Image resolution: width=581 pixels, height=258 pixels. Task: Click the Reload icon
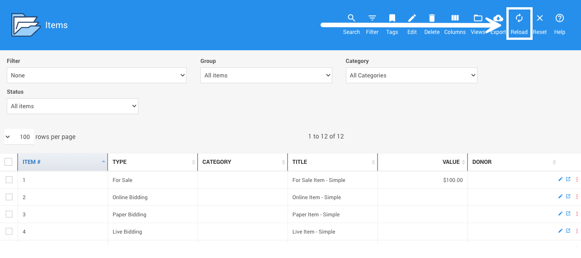click(x=519, y=18)
